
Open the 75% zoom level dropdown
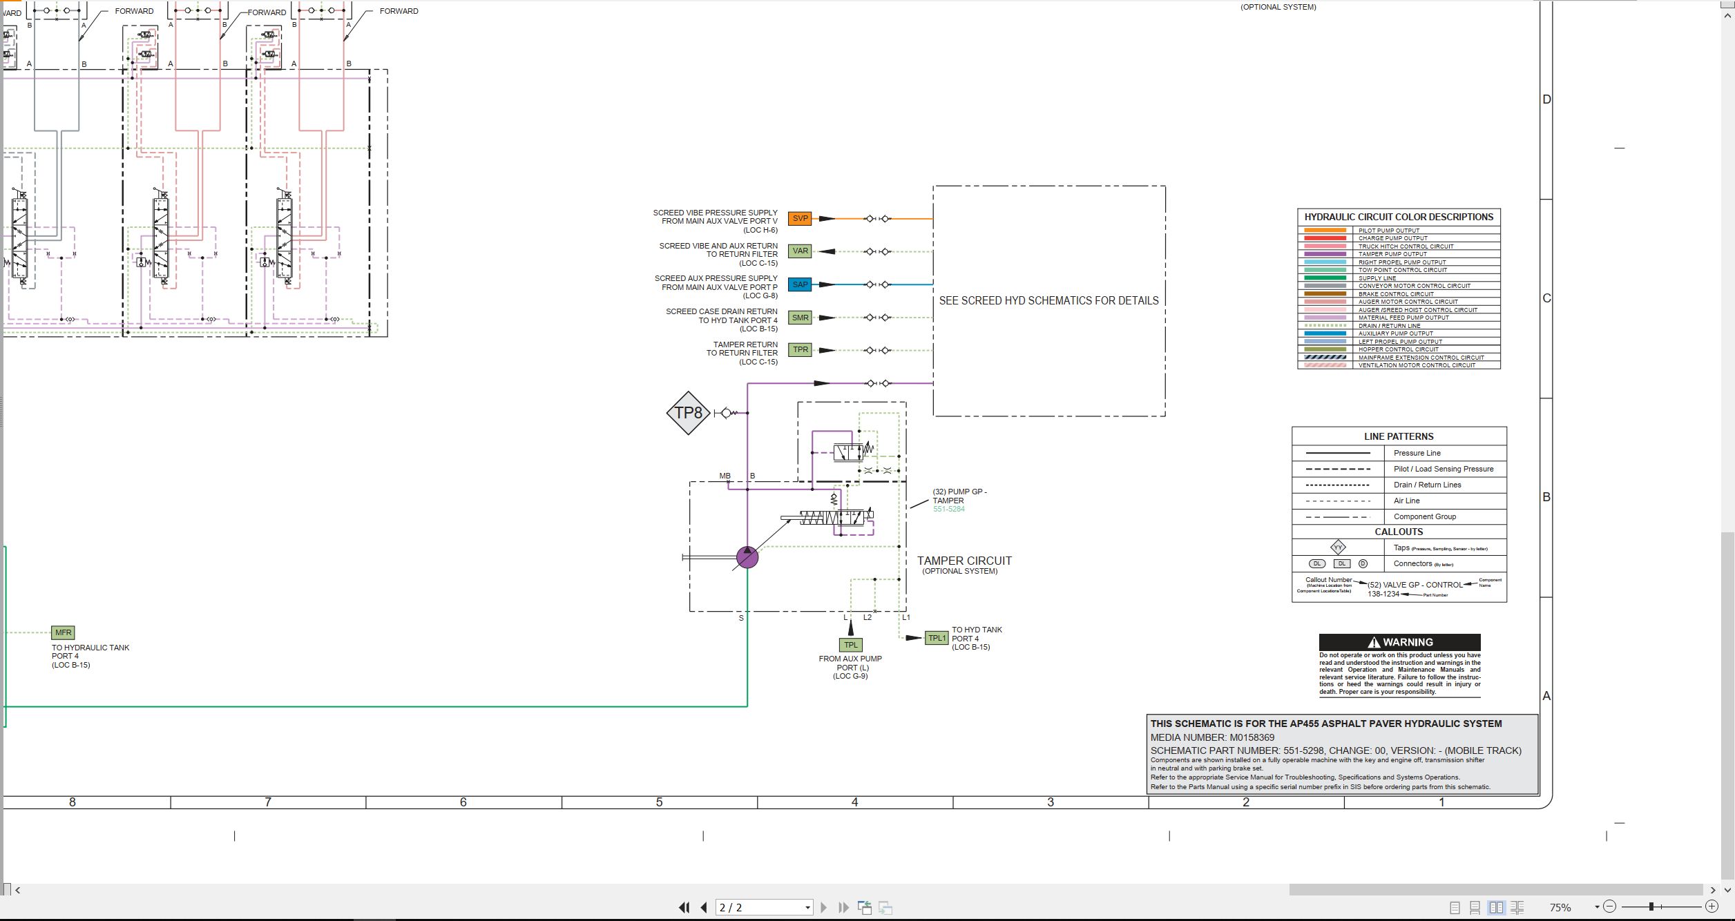tap(1596, 907)
